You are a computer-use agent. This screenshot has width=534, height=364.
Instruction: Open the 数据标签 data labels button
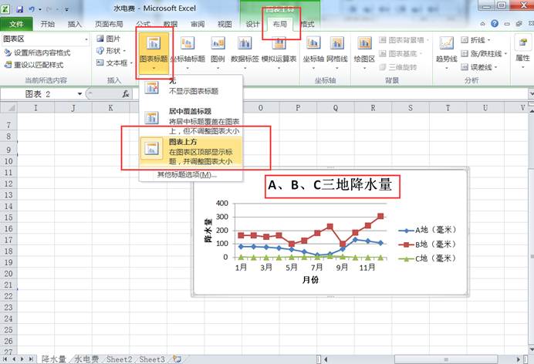click(245, 49)
